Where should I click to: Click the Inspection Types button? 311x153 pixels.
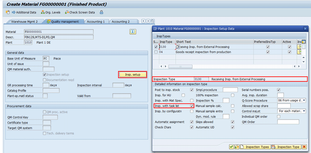(255, 147)
